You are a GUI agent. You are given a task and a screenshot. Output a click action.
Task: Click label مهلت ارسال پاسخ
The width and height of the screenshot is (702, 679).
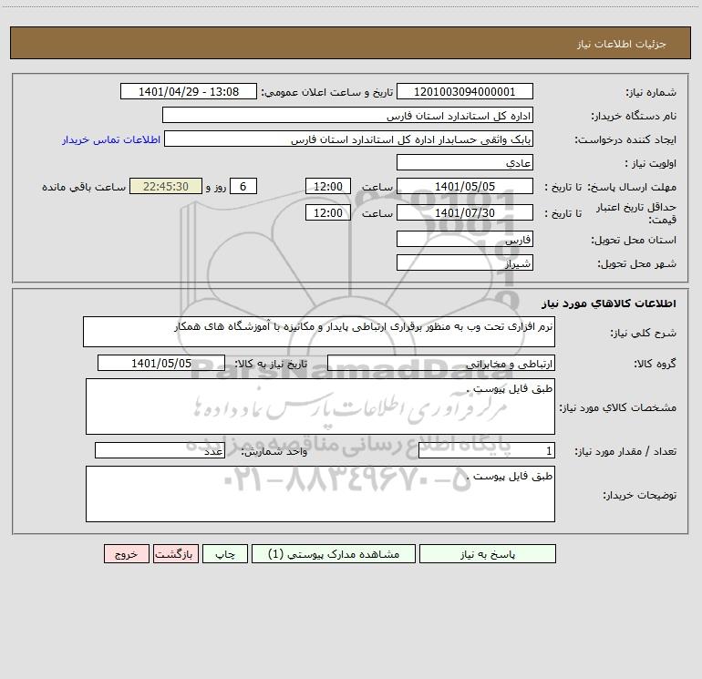(x=631, y=187)
